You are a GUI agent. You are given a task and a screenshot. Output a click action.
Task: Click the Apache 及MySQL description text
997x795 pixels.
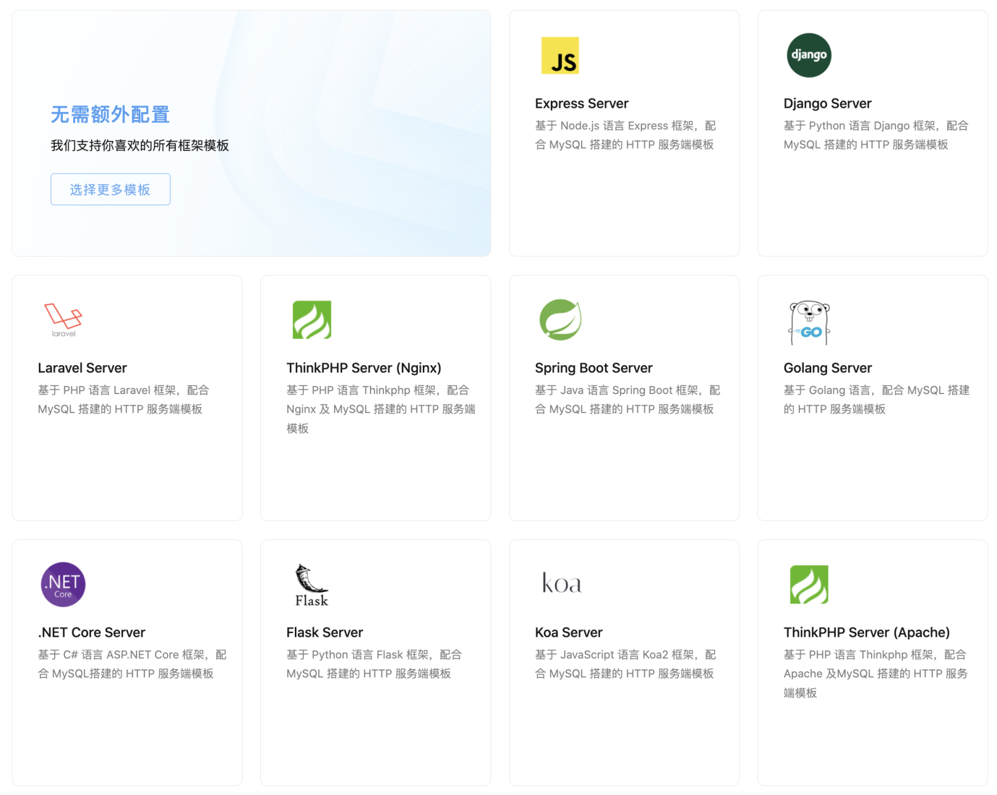pyautogui.click(x=875, y=674)
